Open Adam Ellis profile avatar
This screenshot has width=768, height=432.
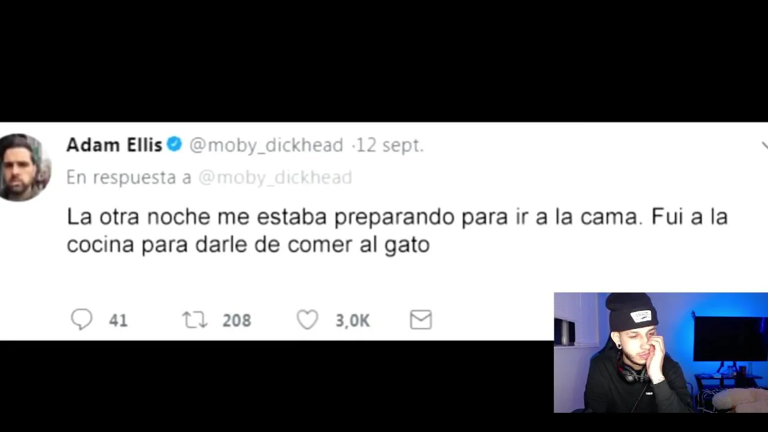(23, 167)
